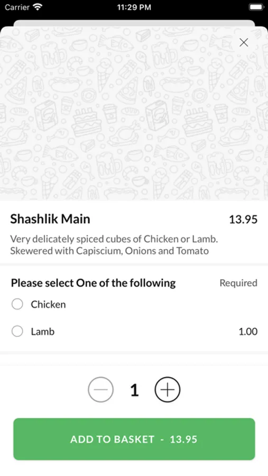Decrease quantity with the minus icon
The width and height of the screenshot is (268, 476).
pos(101,389)
